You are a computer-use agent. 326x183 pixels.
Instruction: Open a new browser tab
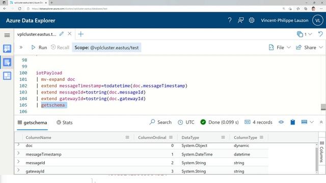[x=51, y=3]
